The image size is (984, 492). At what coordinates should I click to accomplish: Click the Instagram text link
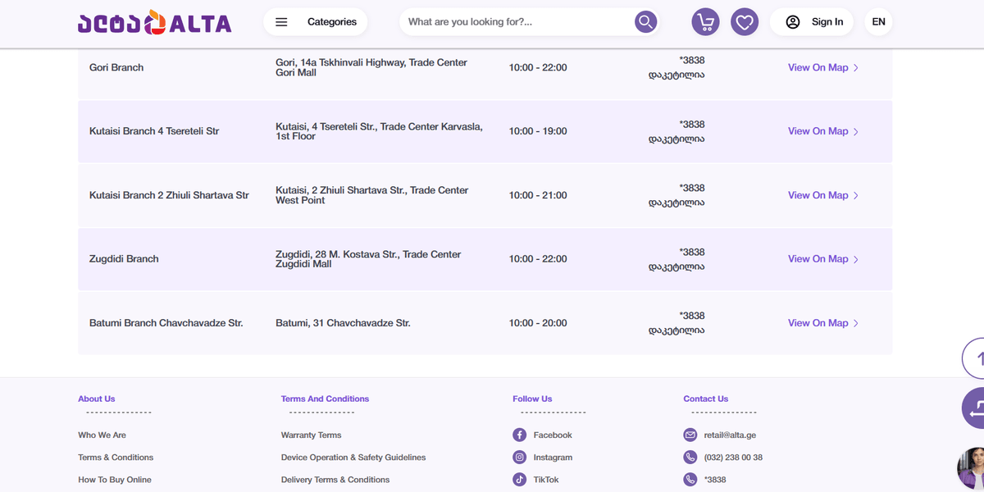(x=553, y=458)
